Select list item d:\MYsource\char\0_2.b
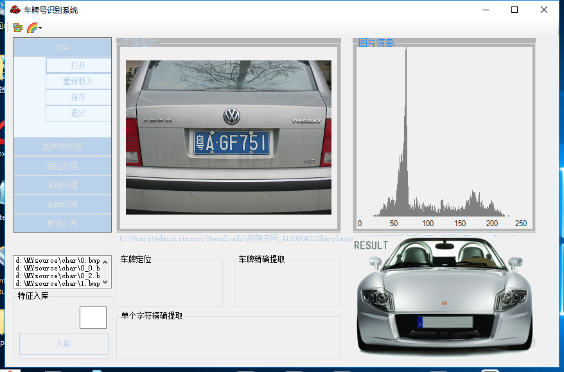 (x=58, y=276)
